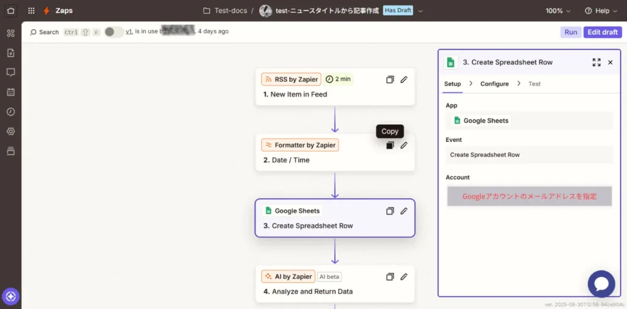Image resolution: width=627 pixels, height=309 pixels.
Task: Toggle the Zap on/off switch
Action: point(113,32)
